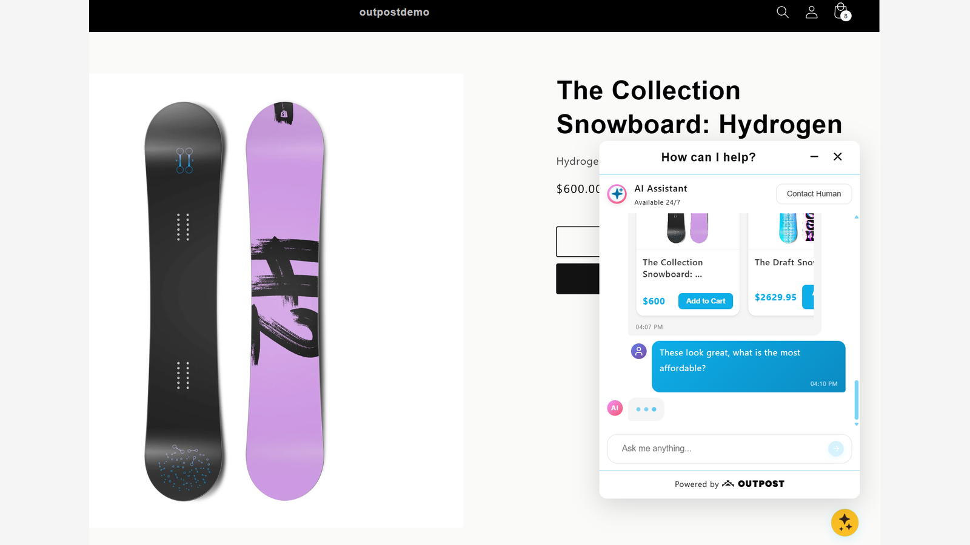Click the user avatar beside the message

639,351
